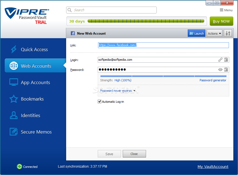Click the Bookmarks star icon

(x=14, y=99)
